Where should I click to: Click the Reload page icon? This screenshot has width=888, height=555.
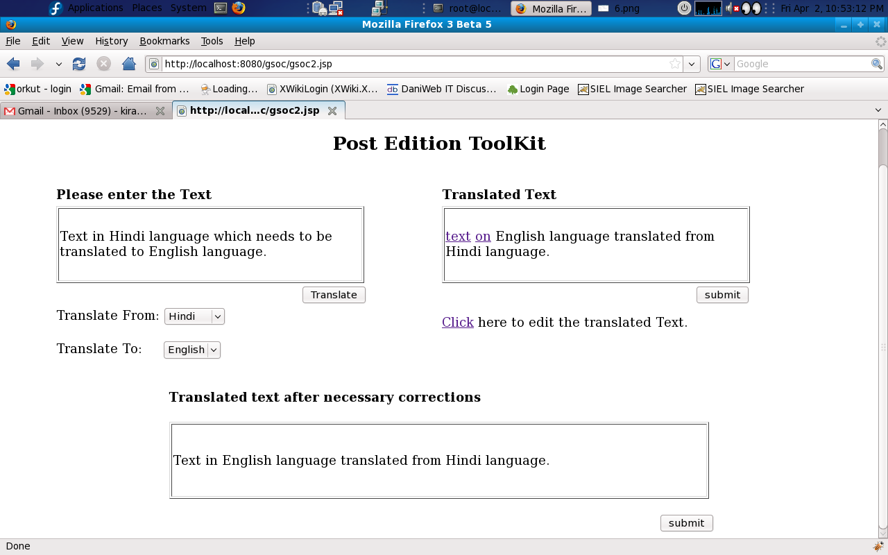point(79,64)
